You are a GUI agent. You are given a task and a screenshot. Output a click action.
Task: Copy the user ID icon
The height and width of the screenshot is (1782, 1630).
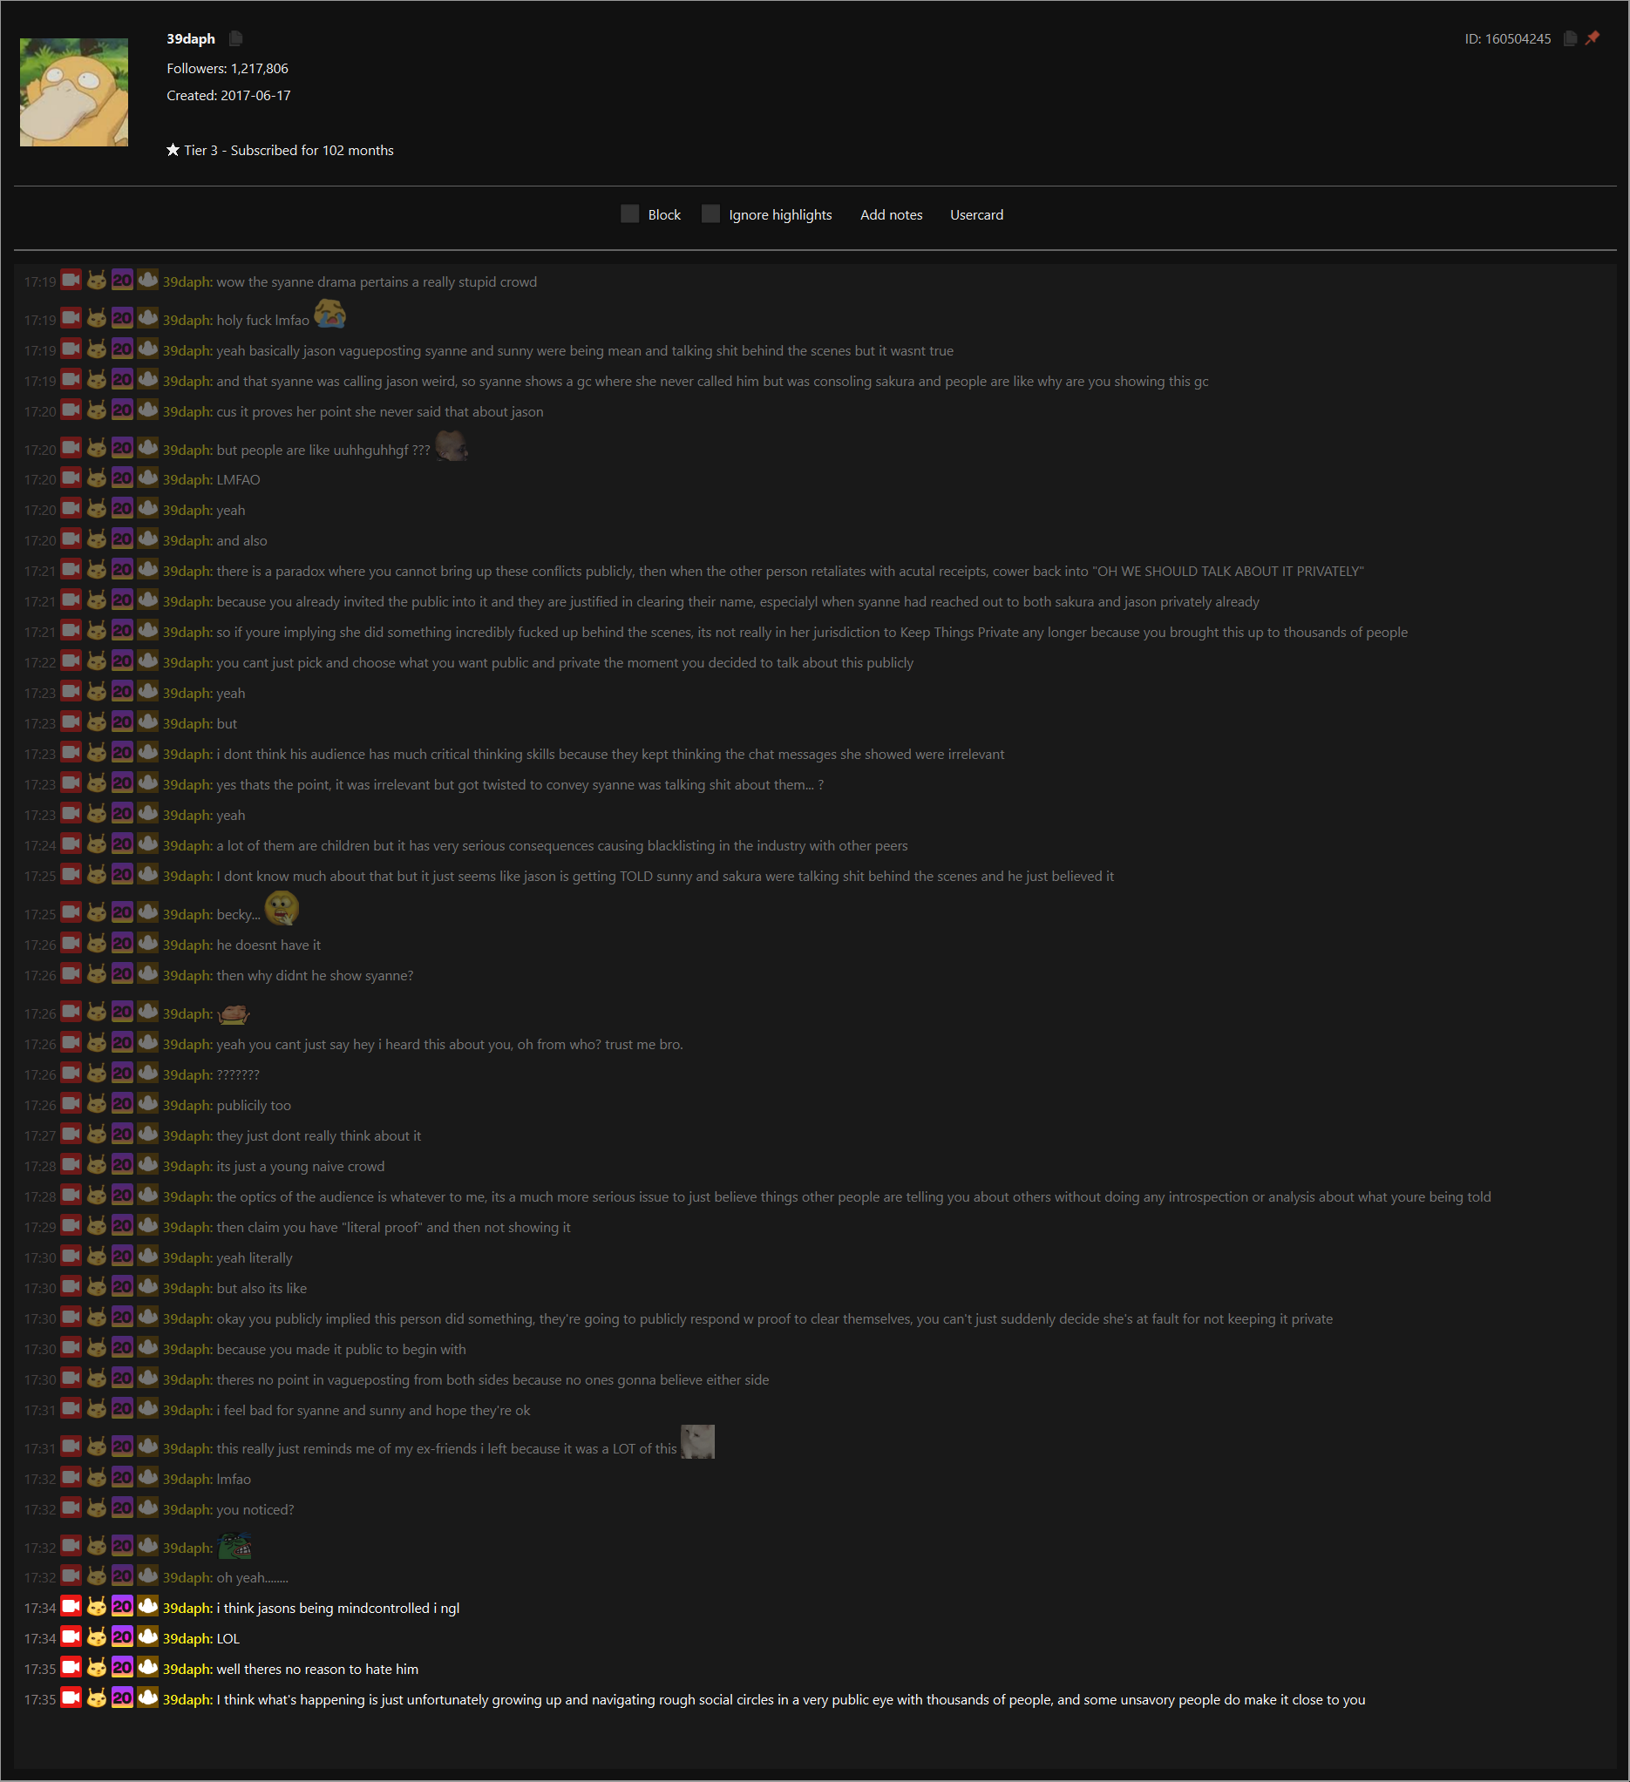coord(1570,39)
